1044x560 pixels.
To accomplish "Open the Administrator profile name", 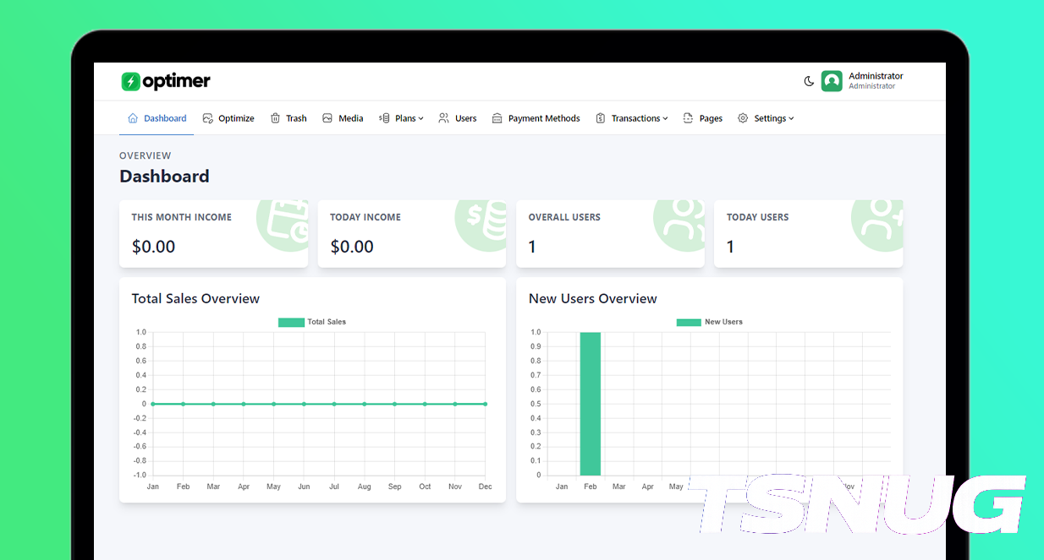I will point(876,76).
